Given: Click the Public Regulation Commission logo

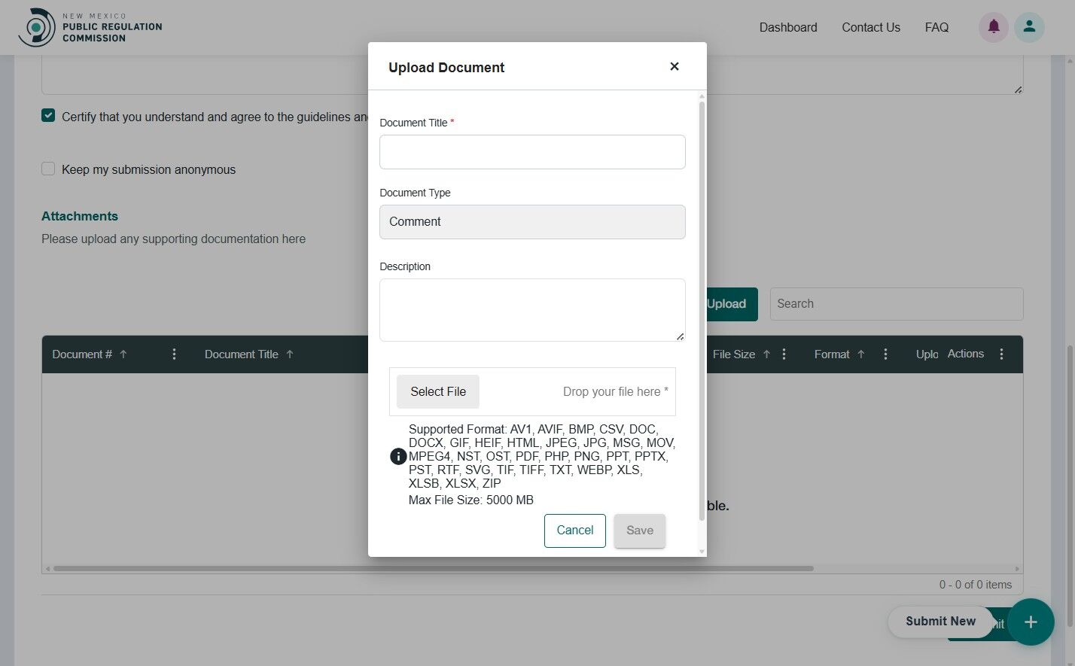Looking at the screenshot, I should tap(90, 26).
